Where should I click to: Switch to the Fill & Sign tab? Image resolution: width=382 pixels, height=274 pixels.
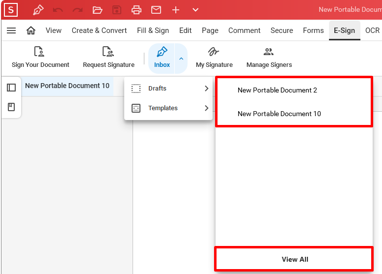[x=153, y=30]
